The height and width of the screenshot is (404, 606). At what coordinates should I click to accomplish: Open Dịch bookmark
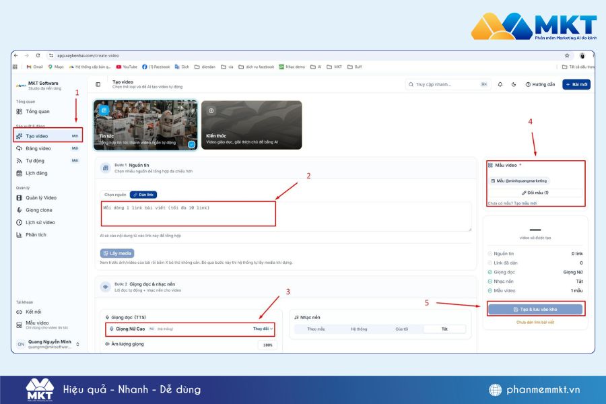[x=182, y=67]
